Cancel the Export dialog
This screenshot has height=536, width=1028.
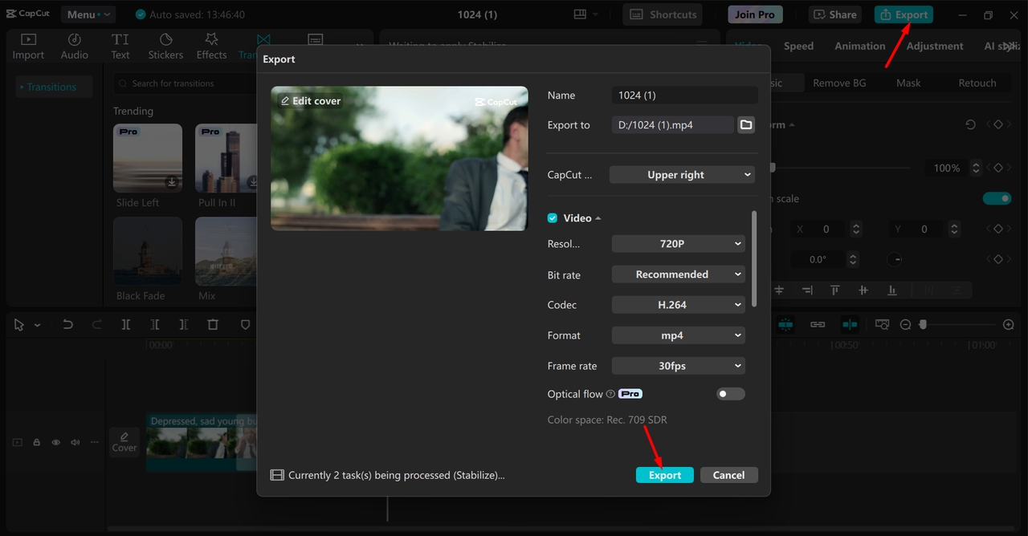[x=728, y=475]
